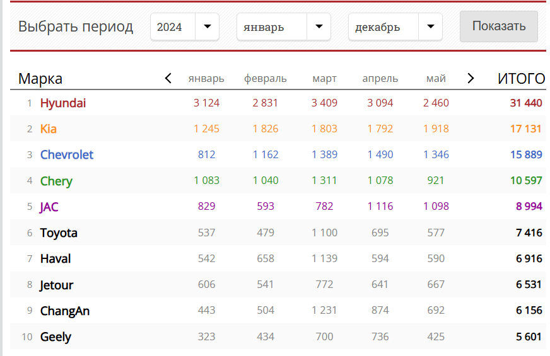Select Jetour total value 6 531
The height and width of the screenshot is (356, 550).
[529, 284]
